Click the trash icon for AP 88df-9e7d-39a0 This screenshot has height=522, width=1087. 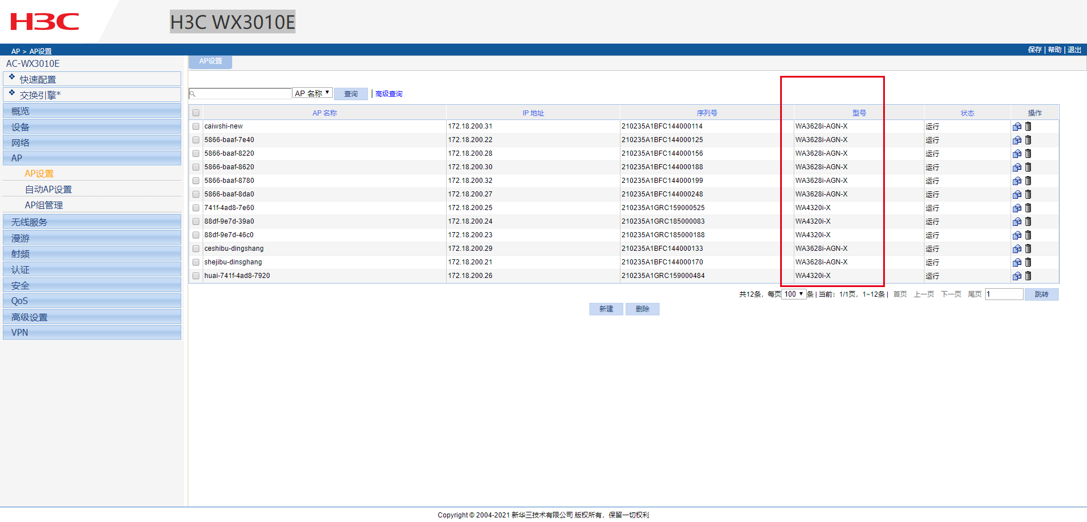tap(1028, 221)
